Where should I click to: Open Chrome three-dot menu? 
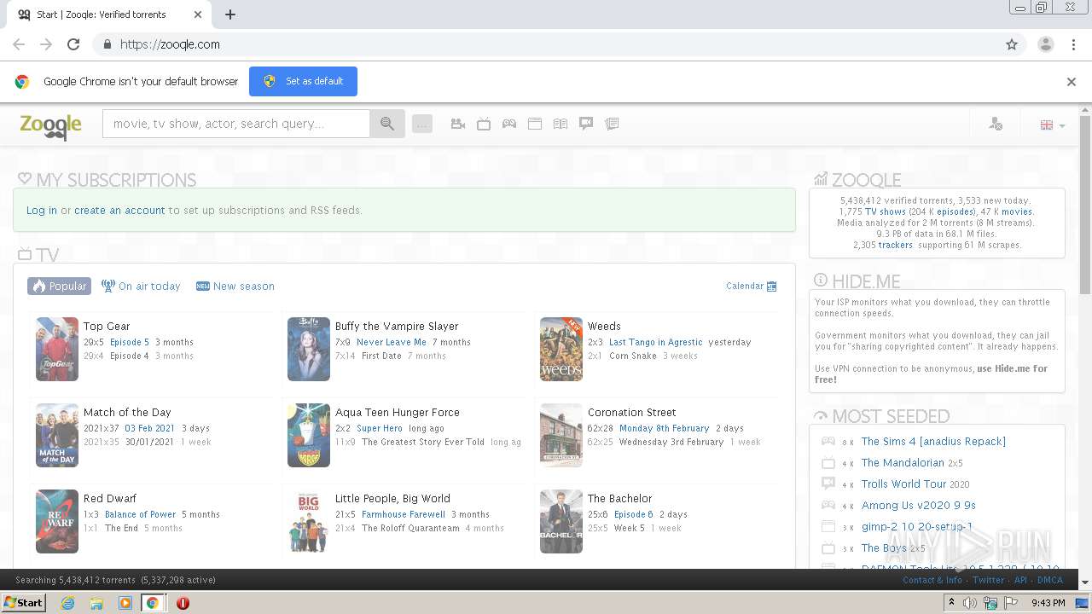(x=1074, y=44)
